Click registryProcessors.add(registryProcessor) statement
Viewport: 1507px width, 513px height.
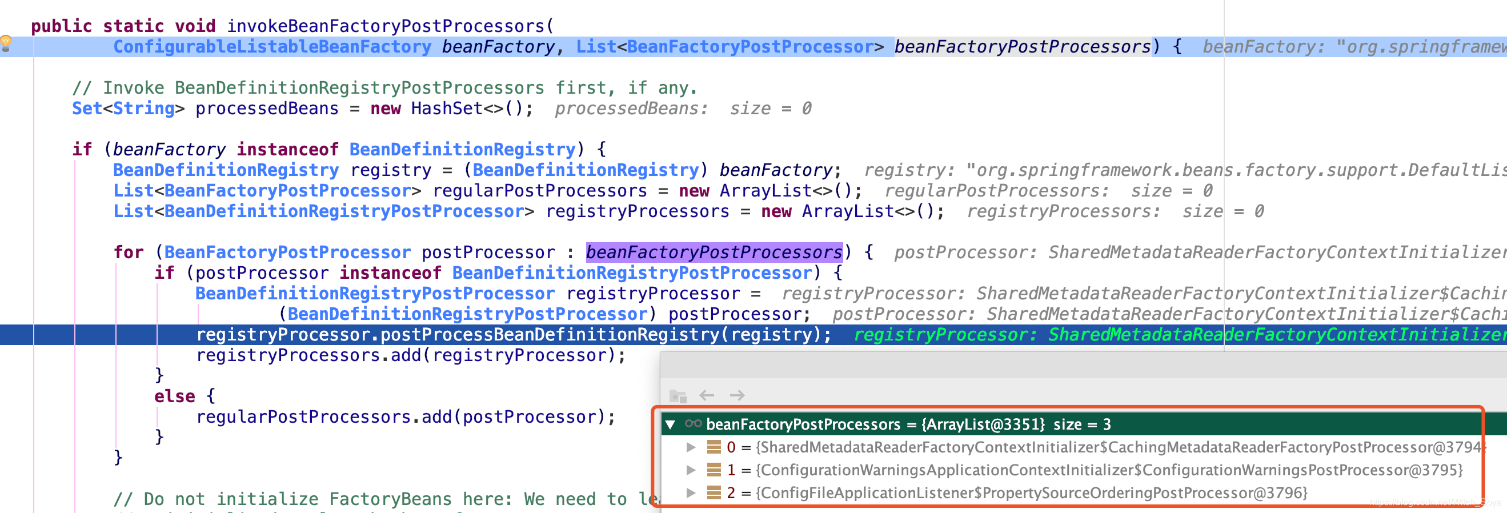tap(411, 355)
